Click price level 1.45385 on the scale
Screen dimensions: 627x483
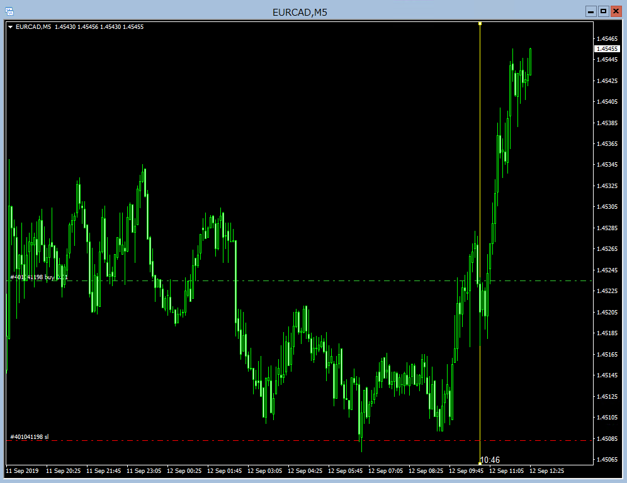pos(607,123)
